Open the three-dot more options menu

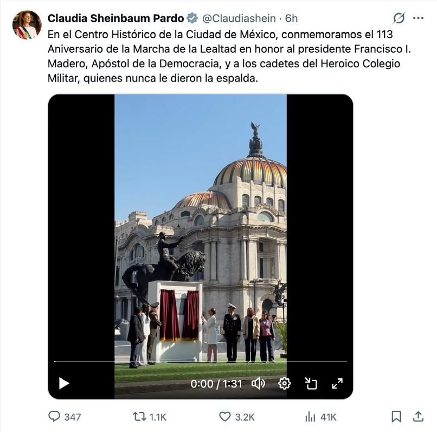pyautogui.click(x=419, y=18)
